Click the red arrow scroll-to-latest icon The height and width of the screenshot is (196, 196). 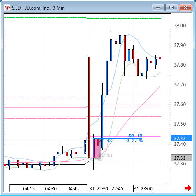188,188
